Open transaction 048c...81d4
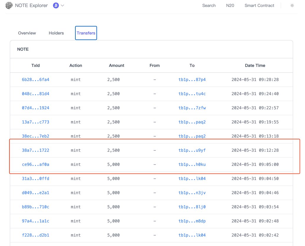The image size is (305, 246). (35, 94)
